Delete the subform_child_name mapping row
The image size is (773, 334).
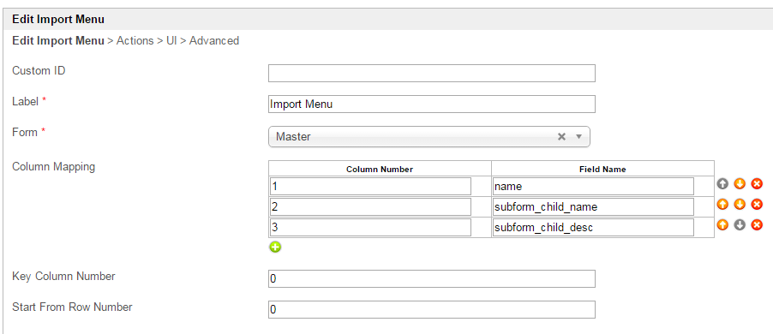coord(757,204)
